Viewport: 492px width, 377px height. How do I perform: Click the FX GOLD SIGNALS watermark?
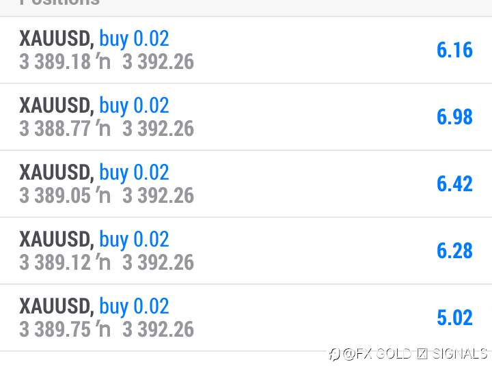pyautogui.click(x=408, y=354)
